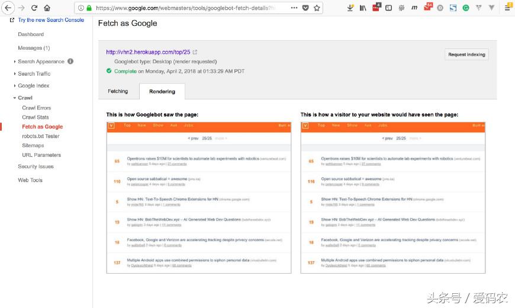Open page actions three-dot menu

pyautogui.click(x=294, y=8)
